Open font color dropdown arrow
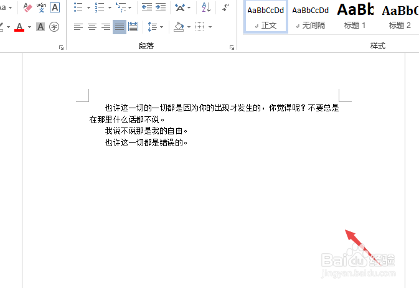Image resolution: width=419 pixels, height=288 pixels. pos(29,27)
